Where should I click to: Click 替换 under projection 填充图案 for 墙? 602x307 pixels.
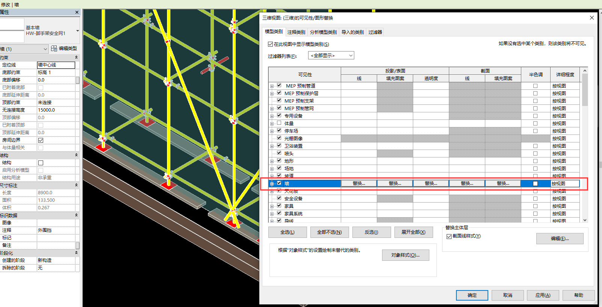click(395, 183)
